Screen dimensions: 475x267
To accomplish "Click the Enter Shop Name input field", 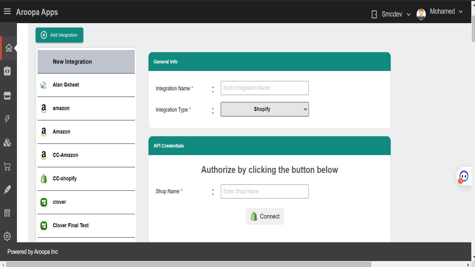I will (264, 191).
